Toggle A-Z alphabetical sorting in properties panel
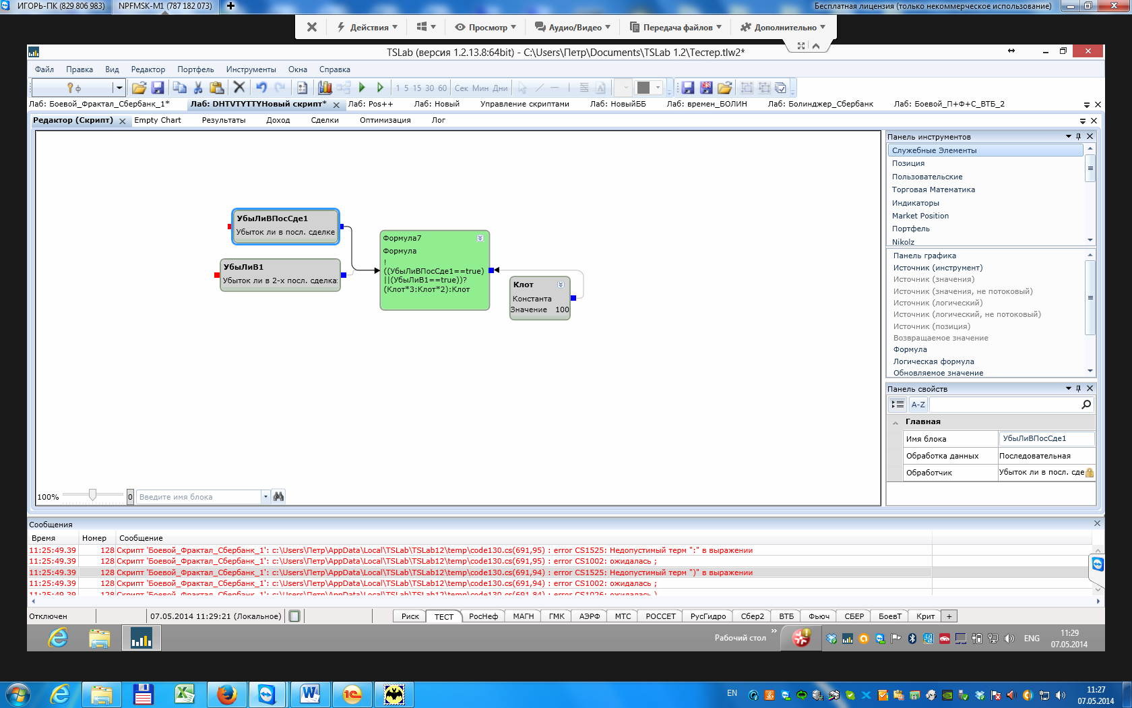 click(918, 405)
